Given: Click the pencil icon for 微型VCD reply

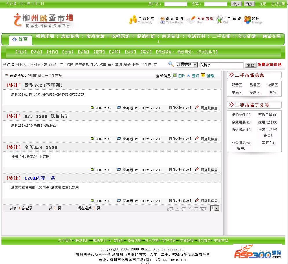Looking at the screenshot, I should coord(197,108).
